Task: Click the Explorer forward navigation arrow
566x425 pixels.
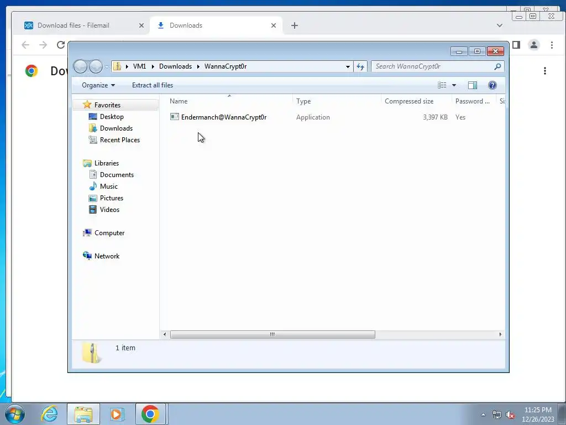Action: 96,66
